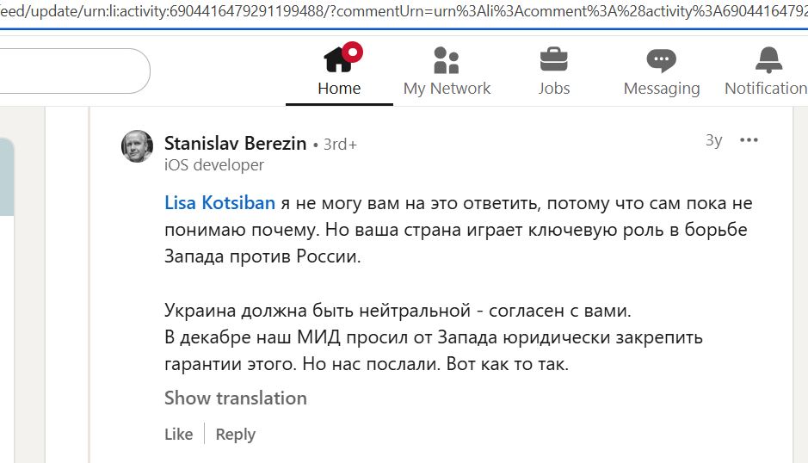This screenshot has width=808, height=463.
Task: Reply to Stanislav Berezin's comment
Action: [236, 435]
